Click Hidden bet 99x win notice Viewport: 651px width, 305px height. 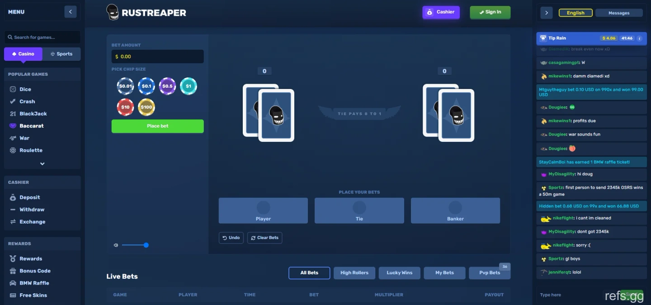point(592,206)
